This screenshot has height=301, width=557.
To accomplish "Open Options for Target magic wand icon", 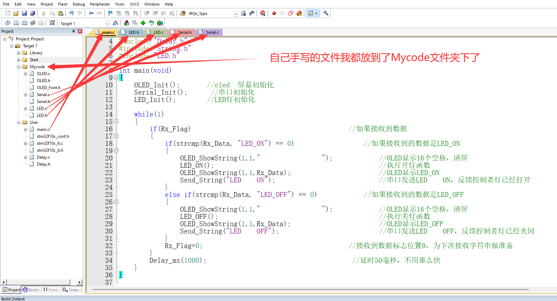I will point(116,23).
